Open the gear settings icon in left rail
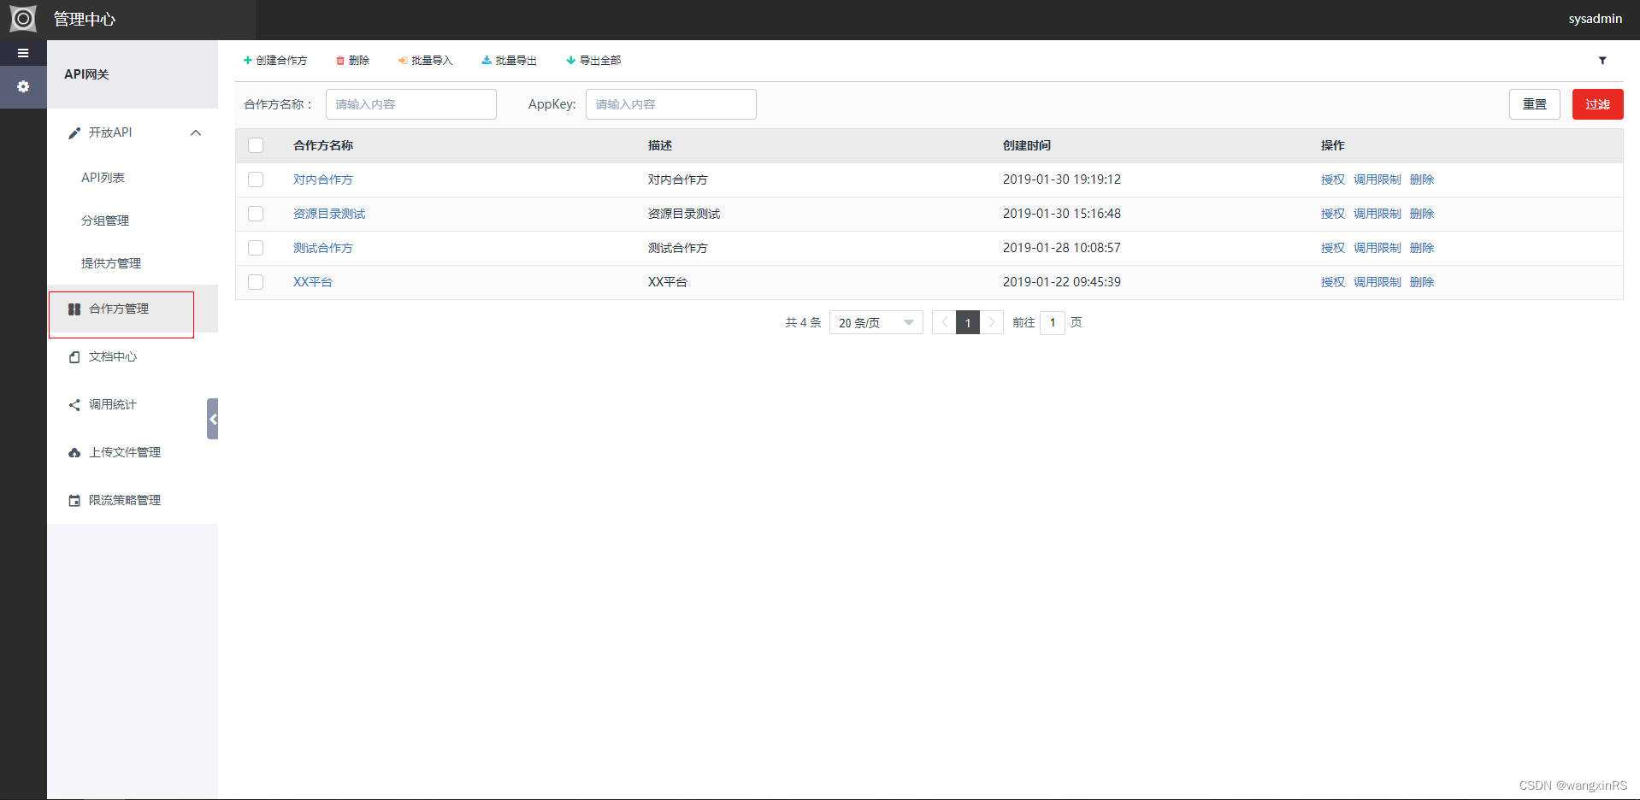Image resolution: width=1640 pixels, height=800 pixels. [x=23, y=86]
